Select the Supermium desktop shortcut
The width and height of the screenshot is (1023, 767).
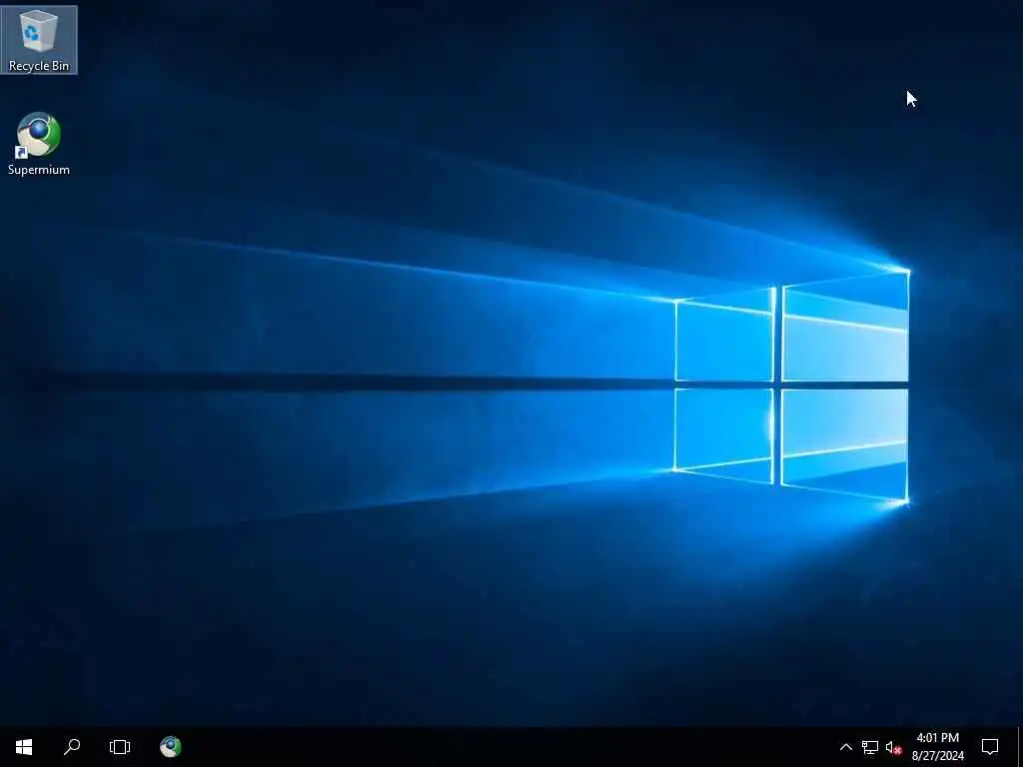(39, 144)
